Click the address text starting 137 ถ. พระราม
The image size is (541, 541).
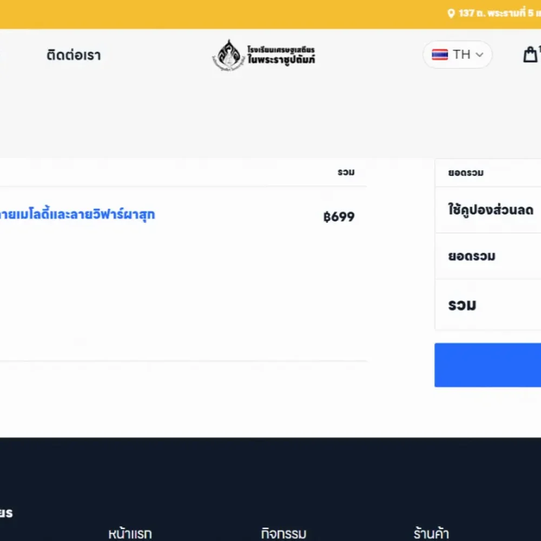pyautogui.click(x=499, y=13)
